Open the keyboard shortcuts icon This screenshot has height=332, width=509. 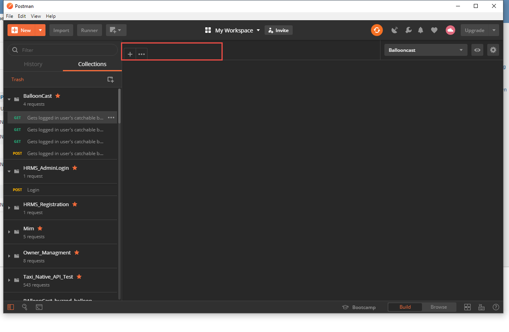pos(482,307)
